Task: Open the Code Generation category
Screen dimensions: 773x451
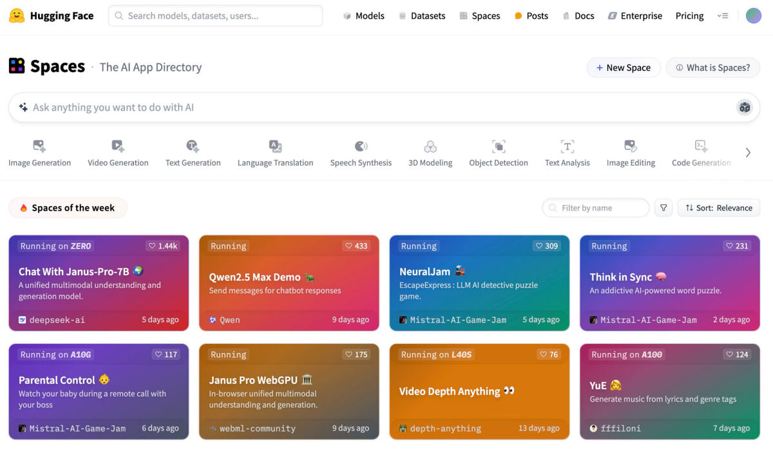Action: click(701, 154)
